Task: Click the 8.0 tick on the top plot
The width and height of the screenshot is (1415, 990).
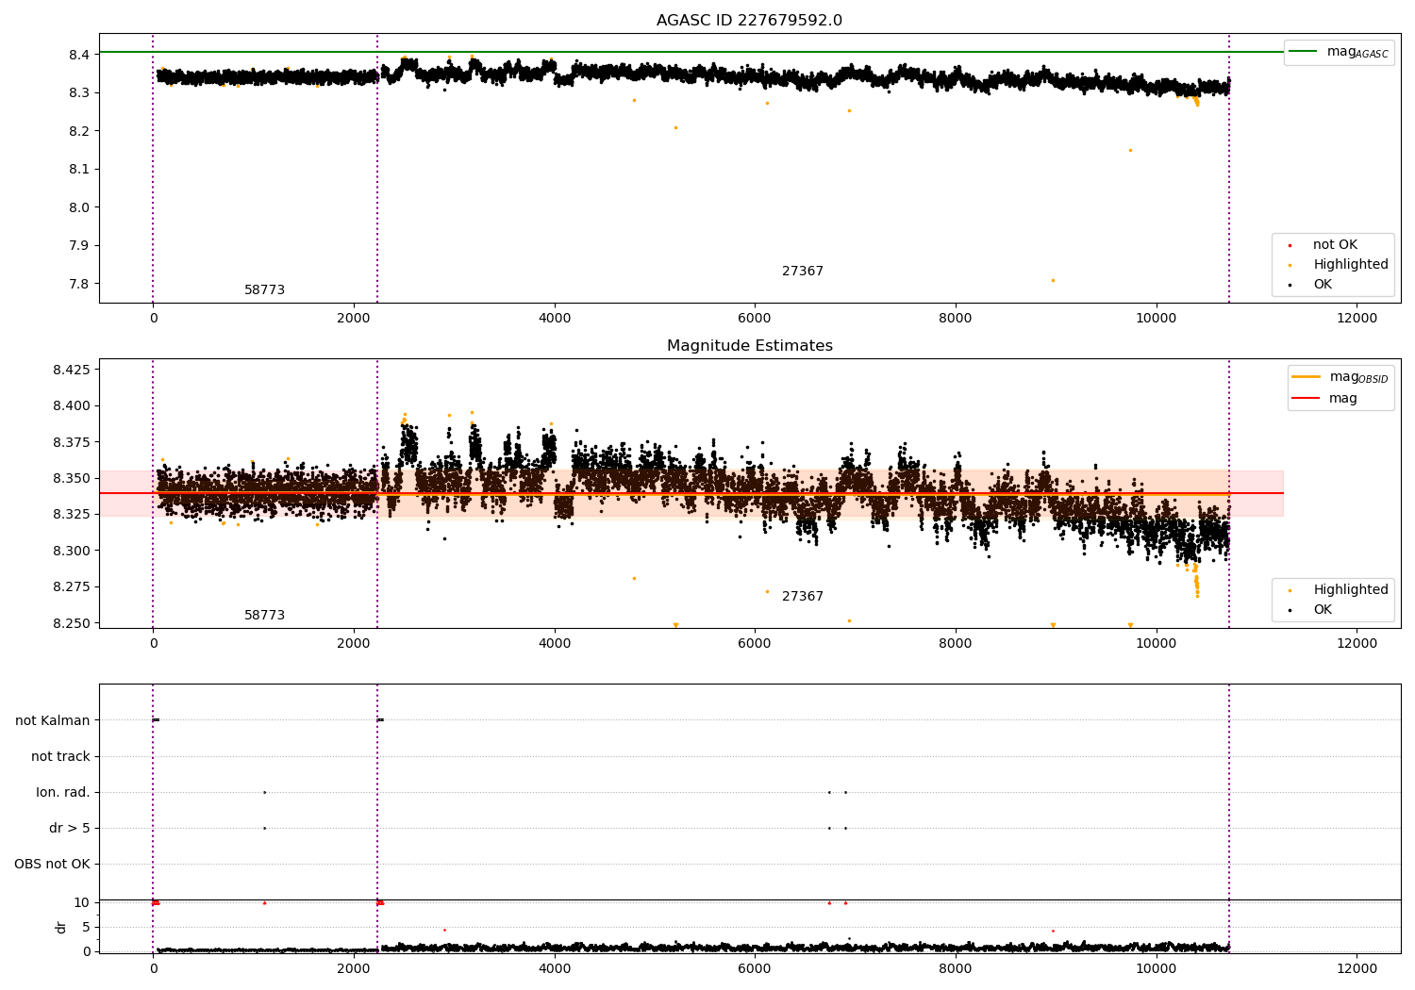Action: coord(79,207)
